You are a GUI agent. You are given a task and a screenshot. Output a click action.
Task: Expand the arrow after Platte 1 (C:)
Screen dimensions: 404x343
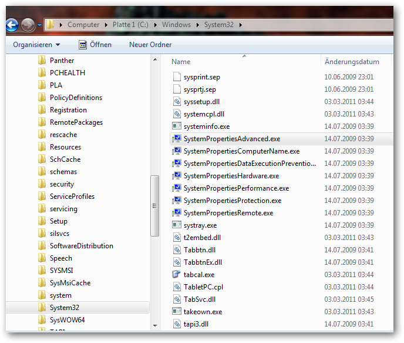[156, 25]
